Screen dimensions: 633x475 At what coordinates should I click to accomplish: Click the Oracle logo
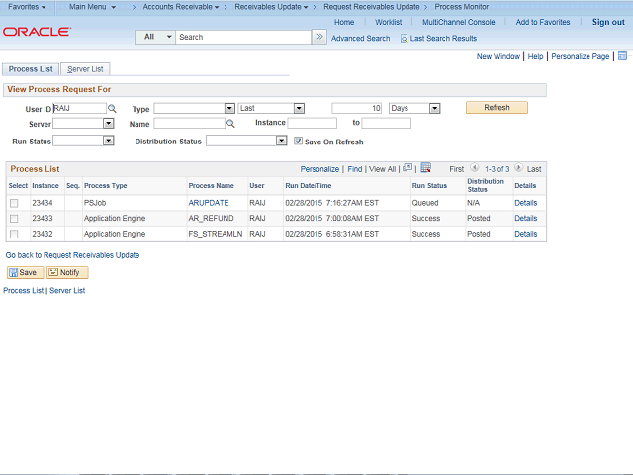(38, 32)
